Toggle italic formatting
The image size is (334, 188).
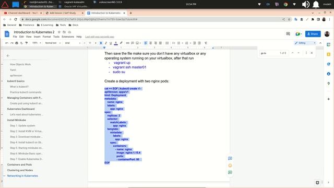point(106,43)
